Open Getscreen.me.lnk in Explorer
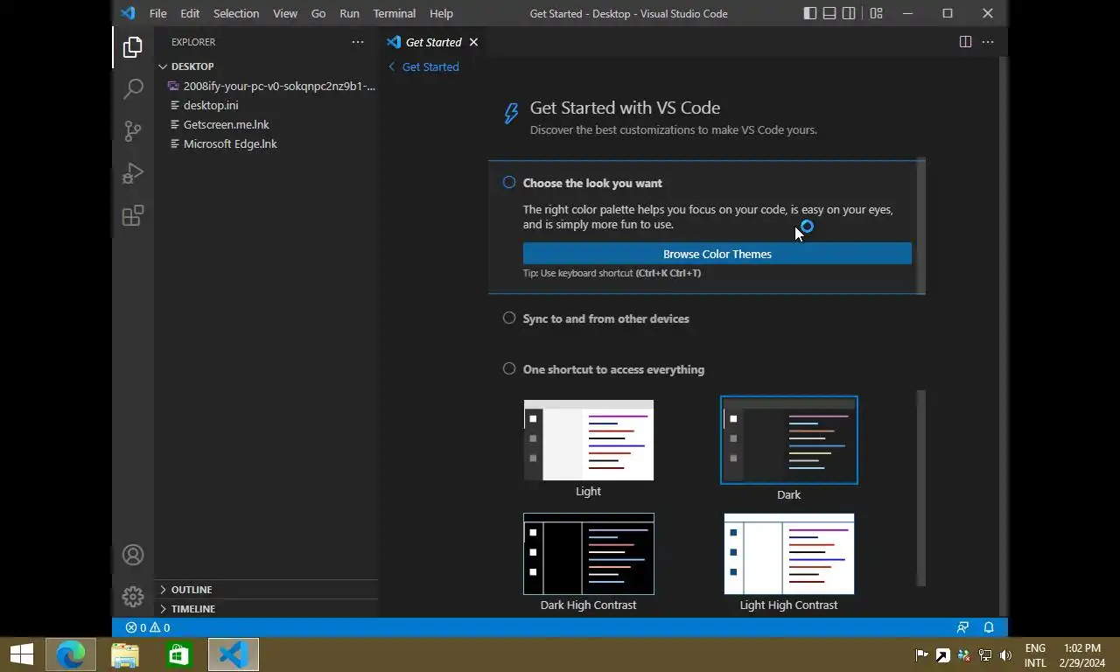The height and width of the screenshot is (672, 1120). (x=266, y=124)
